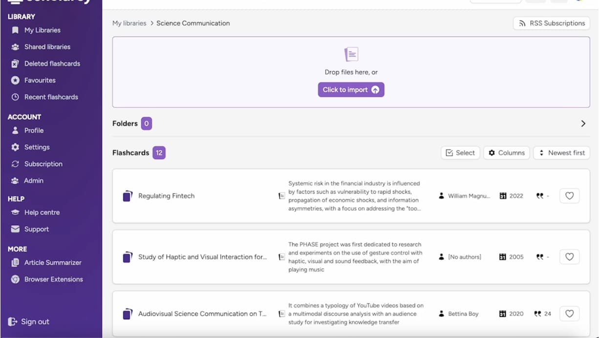Open the Newest first sort dropdown
This screenshot has width=599, height=338.
coord(562,153)
